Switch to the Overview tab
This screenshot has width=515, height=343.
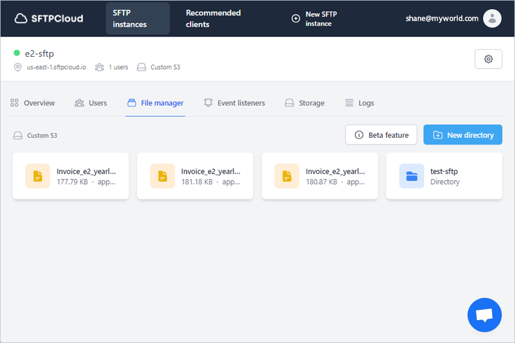pos(33,103)
